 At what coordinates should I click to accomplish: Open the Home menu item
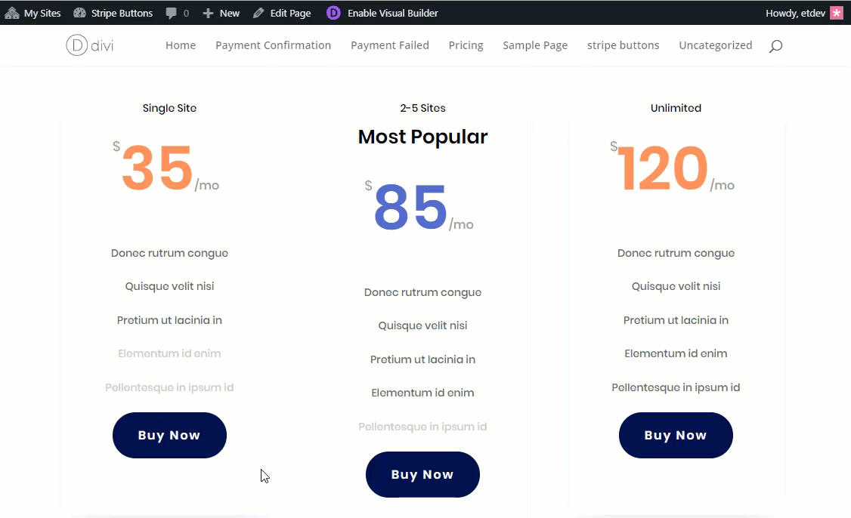(x=181, y=45)
